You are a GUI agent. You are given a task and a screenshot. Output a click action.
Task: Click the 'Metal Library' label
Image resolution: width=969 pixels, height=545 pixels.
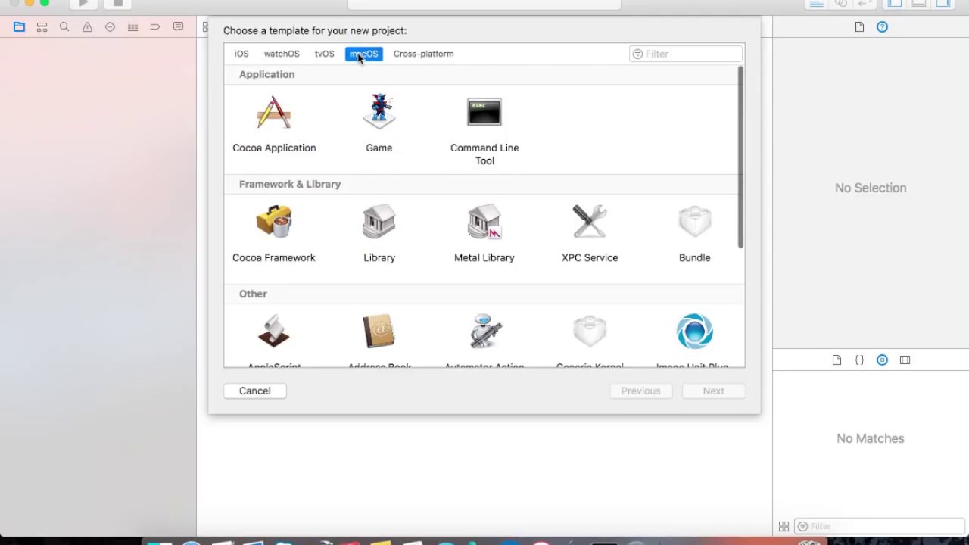click(x=484, y=257)
